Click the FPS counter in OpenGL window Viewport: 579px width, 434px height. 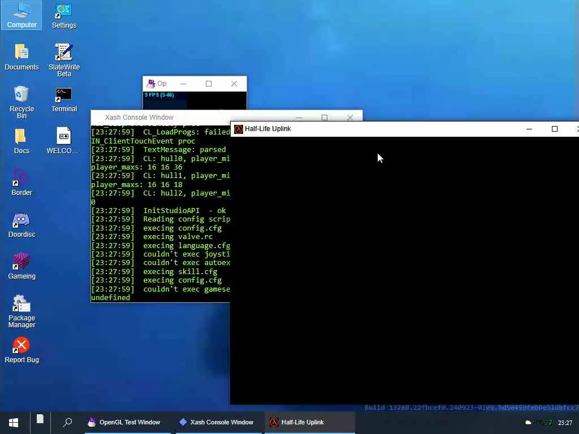159,95
